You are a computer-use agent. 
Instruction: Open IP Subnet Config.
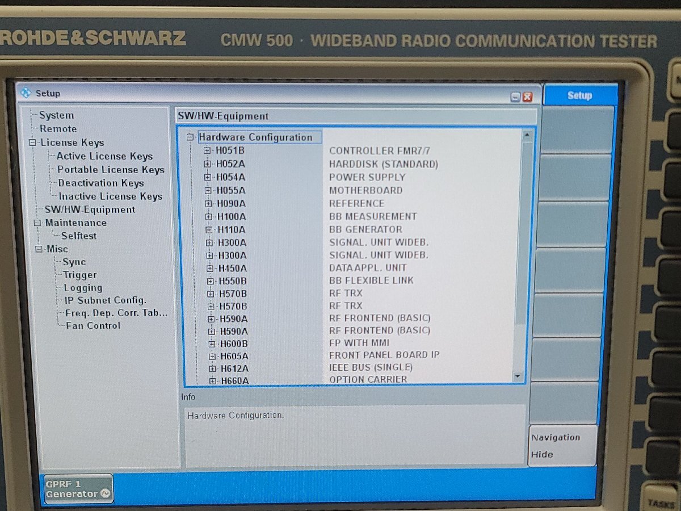point(105,300)
